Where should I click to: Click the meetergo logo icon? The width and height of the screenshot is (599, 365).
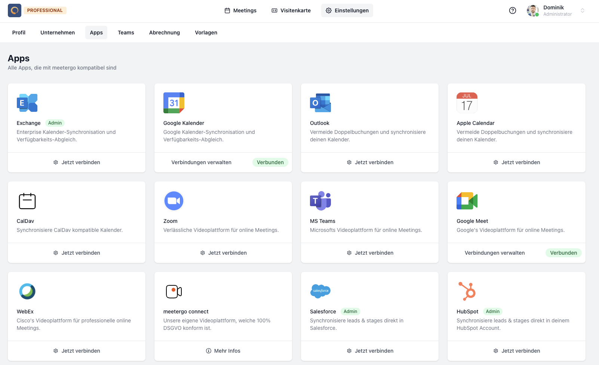[x=15, y=10]
